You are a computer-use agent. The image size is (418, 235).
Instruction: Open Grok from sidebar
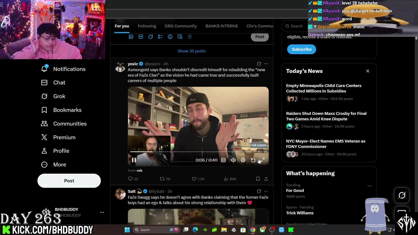coord(53,96)
